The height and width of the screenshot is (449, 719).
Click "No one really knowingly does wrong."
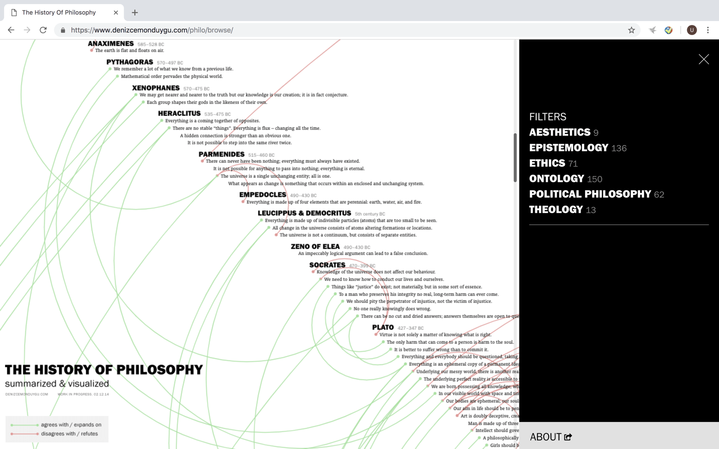(392, 309)
